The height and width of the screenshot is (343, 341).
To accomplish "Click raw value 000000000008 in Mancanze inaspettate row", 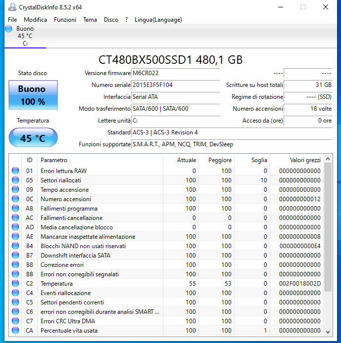I will click(x=300, y=236).
